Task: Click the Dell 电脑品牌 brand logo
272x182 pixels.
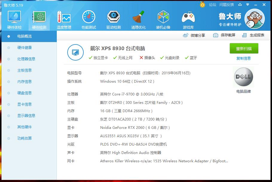Action: (x=244, y=77)
